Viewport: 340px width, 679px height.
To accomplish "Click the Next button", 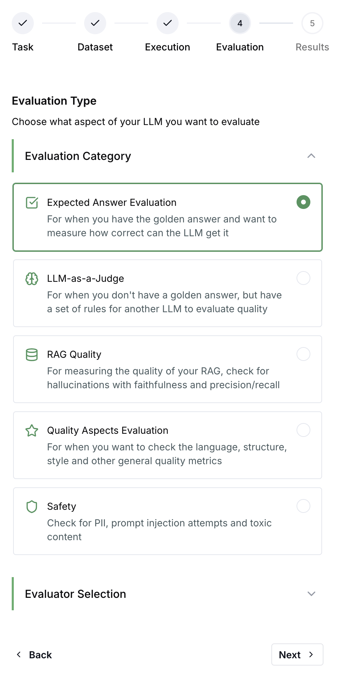I will tap(297, 654).
